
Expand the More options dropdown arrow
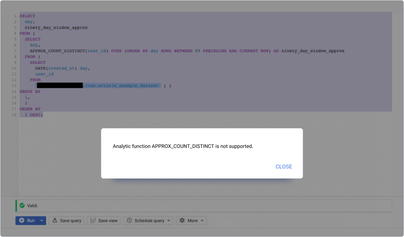(x=202, y=221)
